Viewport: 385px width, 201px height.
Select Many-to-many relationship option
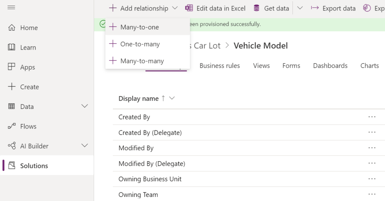(x=142, y=61)
